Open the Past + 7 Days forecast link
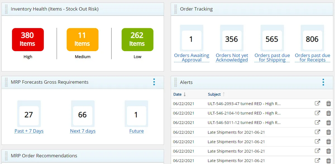This screenshot has height=164, width=335. [29, 131]
